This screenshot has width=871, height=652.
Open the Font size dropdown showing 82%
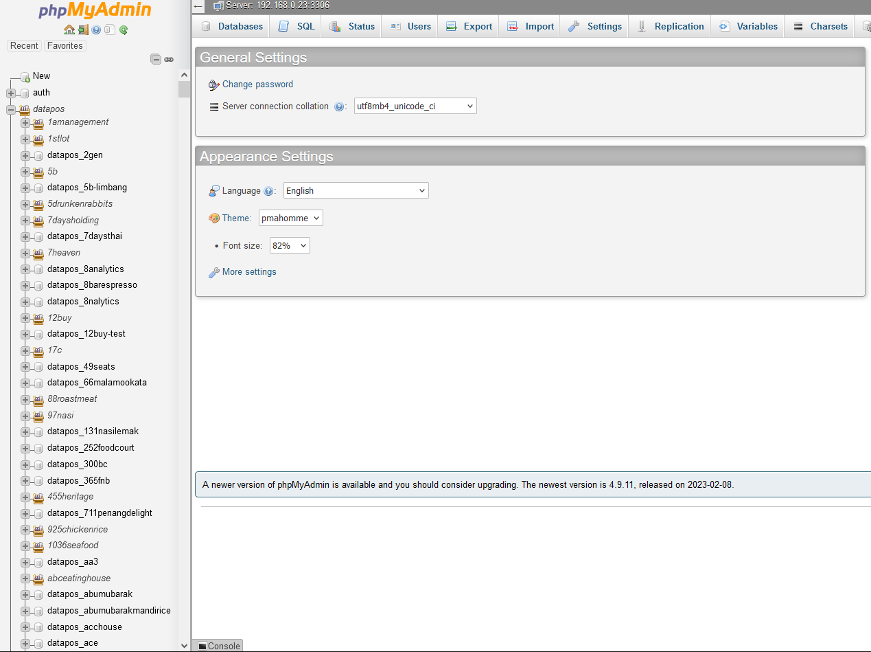[x=290, y=245]
